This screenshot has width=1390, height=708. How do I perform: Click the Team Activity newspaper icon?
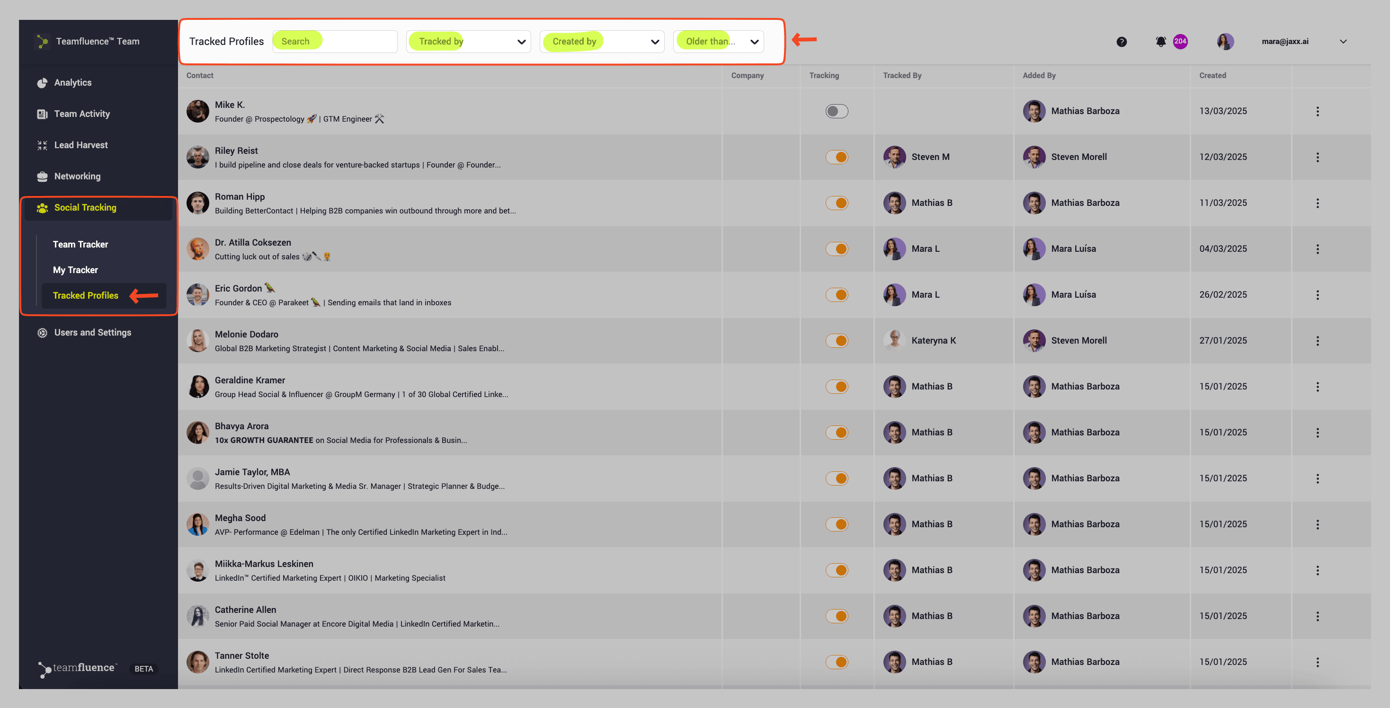42,114
